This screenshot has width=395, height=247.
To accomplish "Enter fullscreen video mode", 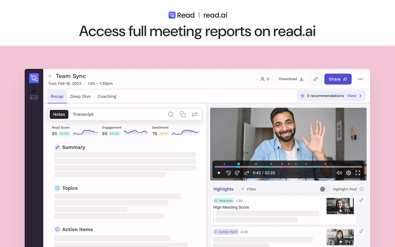I will [358, 173].
